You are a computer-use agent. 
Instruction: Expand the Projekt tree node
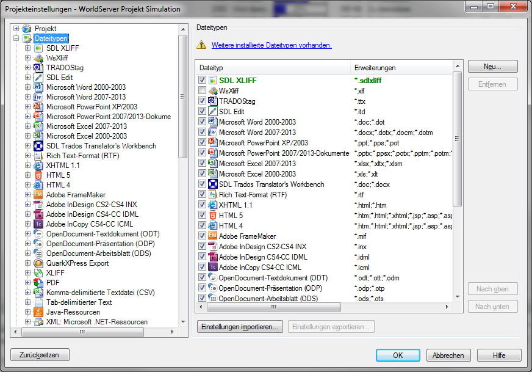click(16, 29)
